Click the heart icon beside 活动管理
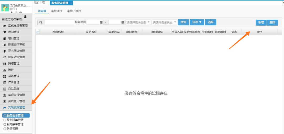This screenshot has width=284, height=134. coord(5,32)
